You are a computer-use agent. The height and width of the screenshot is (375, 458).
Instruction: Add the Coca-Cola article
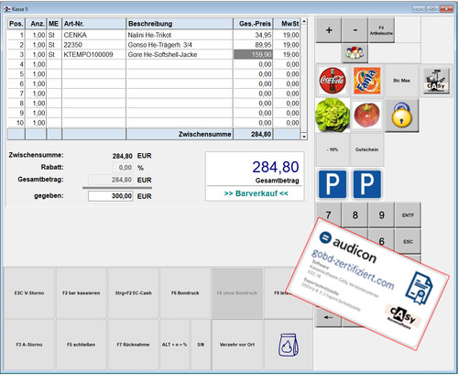click(x=333, y=81)
